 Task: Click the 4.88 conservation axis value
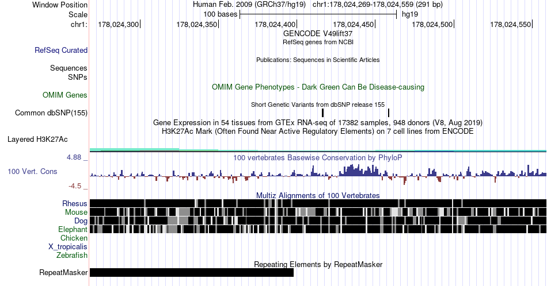(74, 157)
